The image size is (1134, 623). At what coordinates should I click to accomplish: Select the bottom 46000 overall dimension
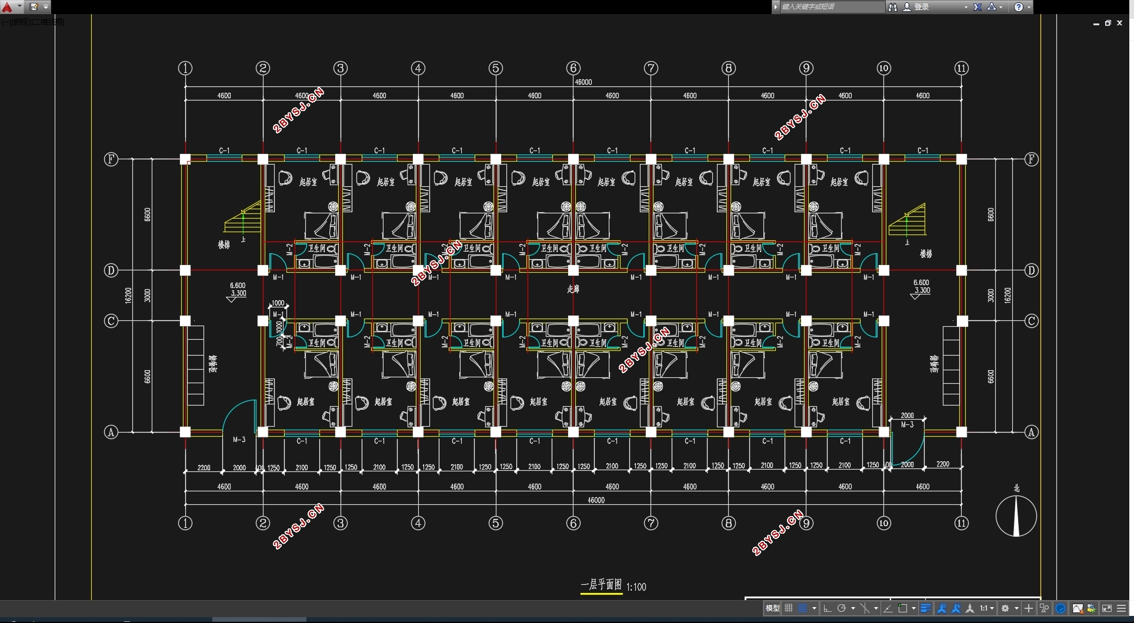[x=596, y=500]
